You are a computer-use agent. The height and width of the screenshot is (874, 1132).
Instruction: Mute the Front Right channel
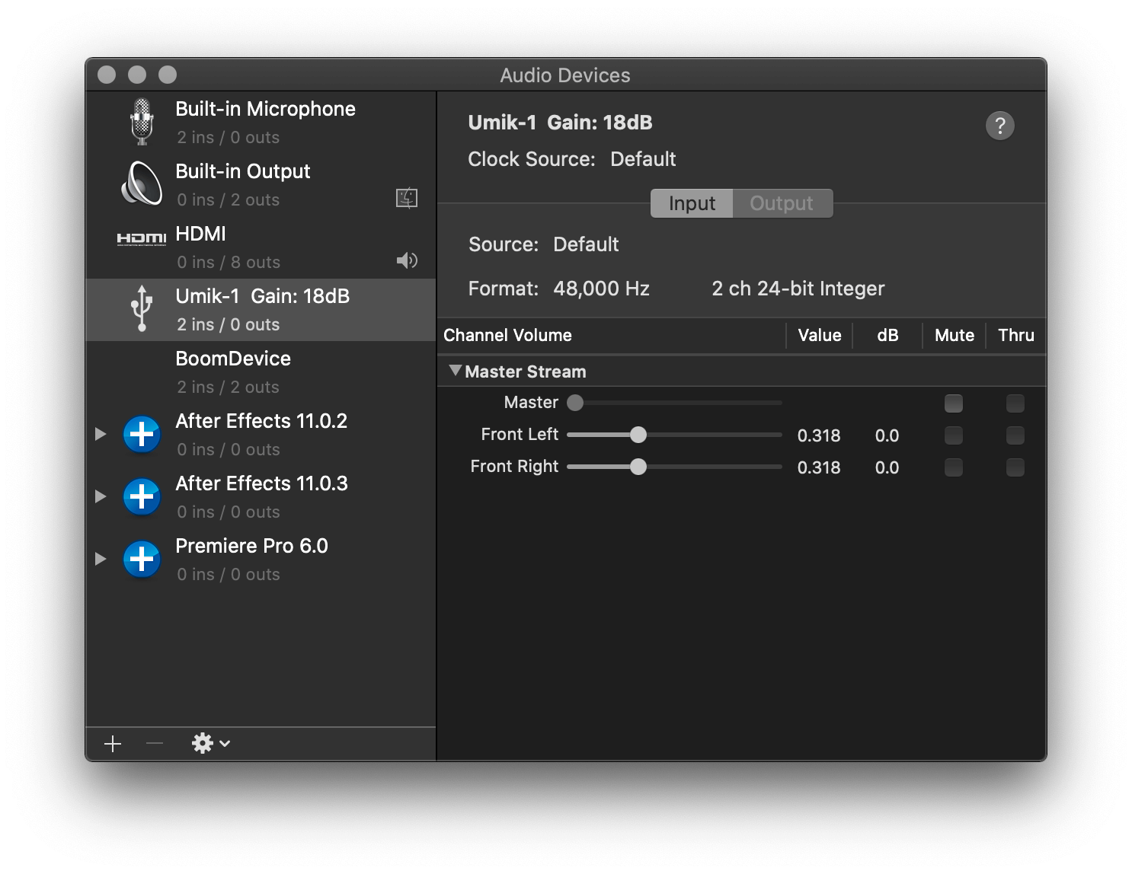tap(953, 467)
